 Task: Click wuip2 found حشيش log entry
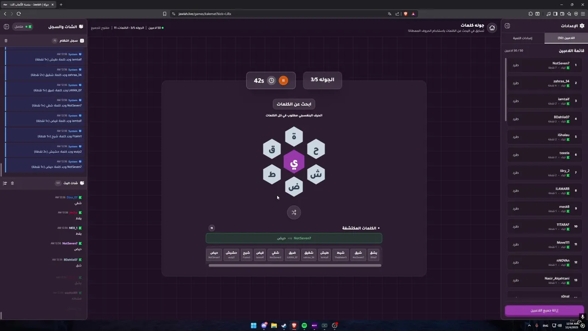pyautogui.click(x=45, y=149)
